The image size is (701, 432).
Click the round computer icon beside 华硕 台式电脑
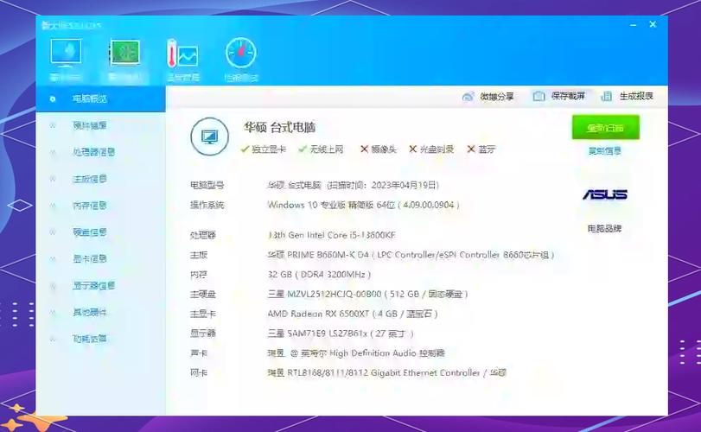[x=209, y=137]
